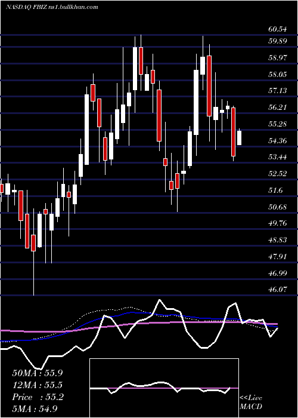Click the Price : 55.2 value

38,397
